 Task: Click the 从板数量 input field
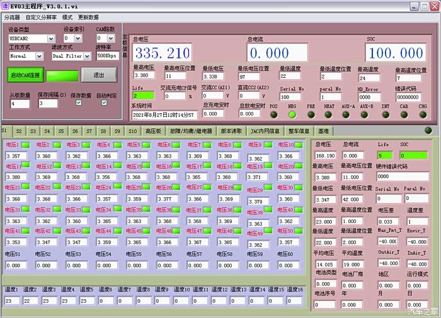[x=20, y=103]
